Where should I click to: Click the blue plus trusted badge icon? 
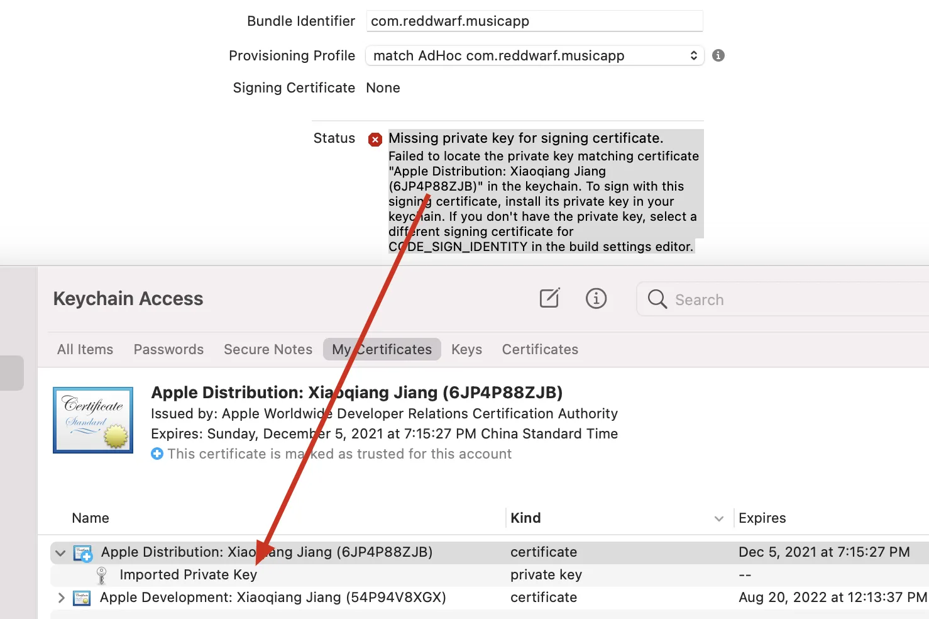(x=157, y=454)
